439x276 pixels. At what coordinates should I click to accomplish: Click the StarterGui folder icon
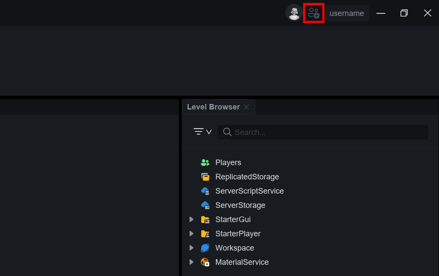[205, 220]
